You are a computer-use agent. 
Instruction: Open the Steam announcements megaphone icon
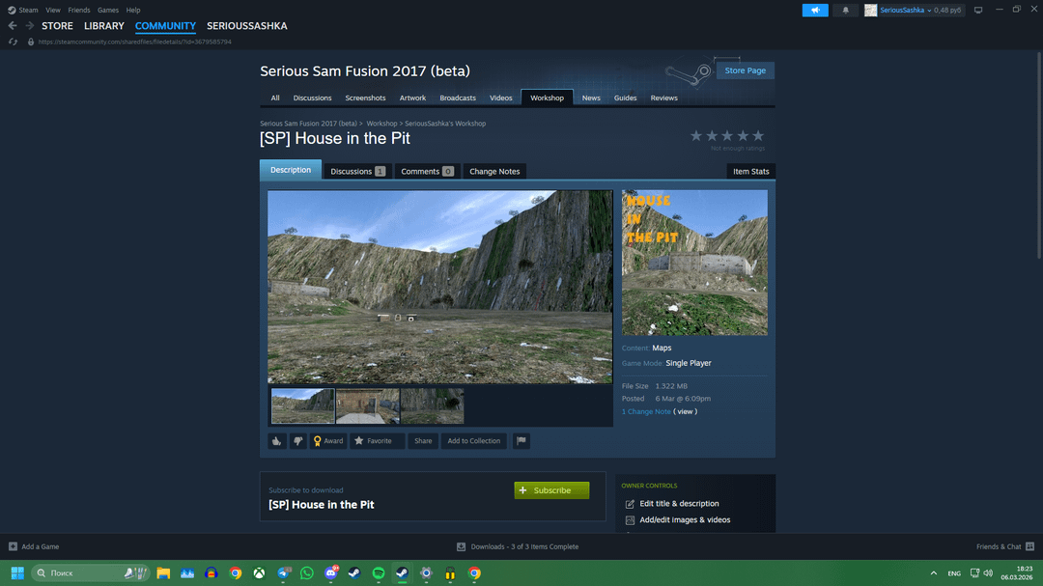(x=815, y=10)
